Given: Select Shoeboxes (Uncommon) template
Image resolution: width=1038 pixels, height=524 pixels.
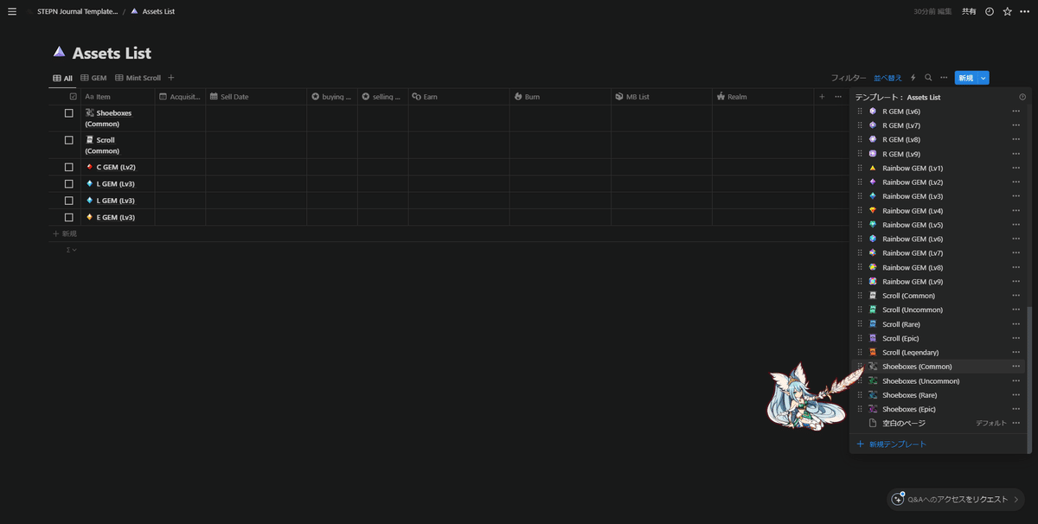Looking at the screenshot, I should click(x=920, y=380).
